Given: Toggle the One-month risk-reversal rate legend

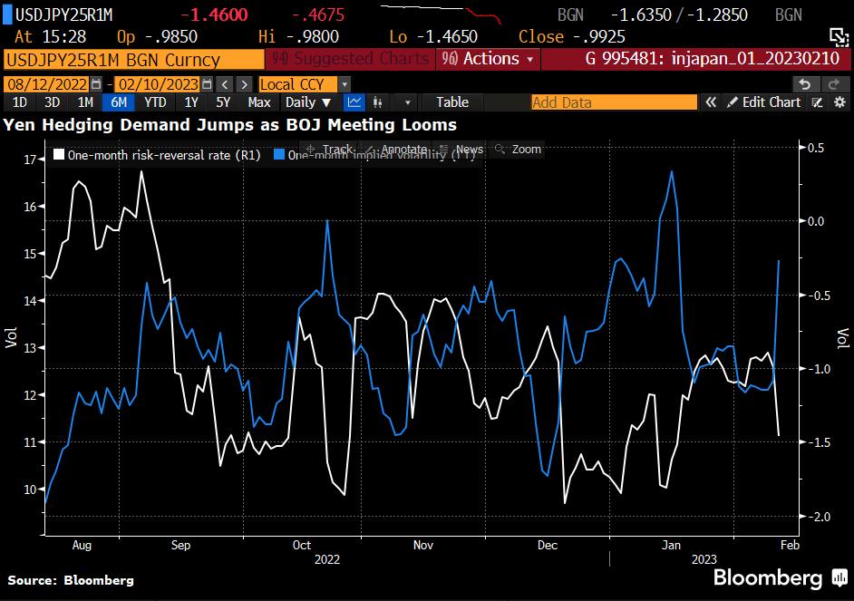Looking at the screenshot, I should pyautogui.click(x=157, y=155).
